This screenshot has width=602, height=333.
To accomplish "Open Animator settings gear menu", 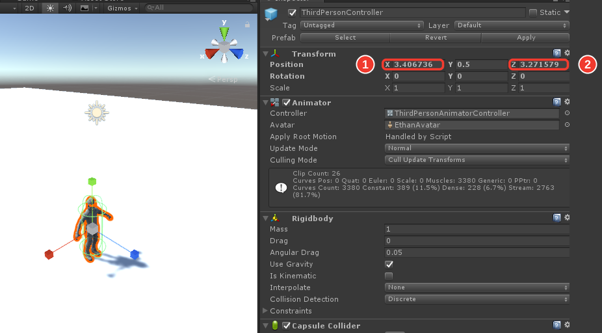I will click(x=567, y=101).
